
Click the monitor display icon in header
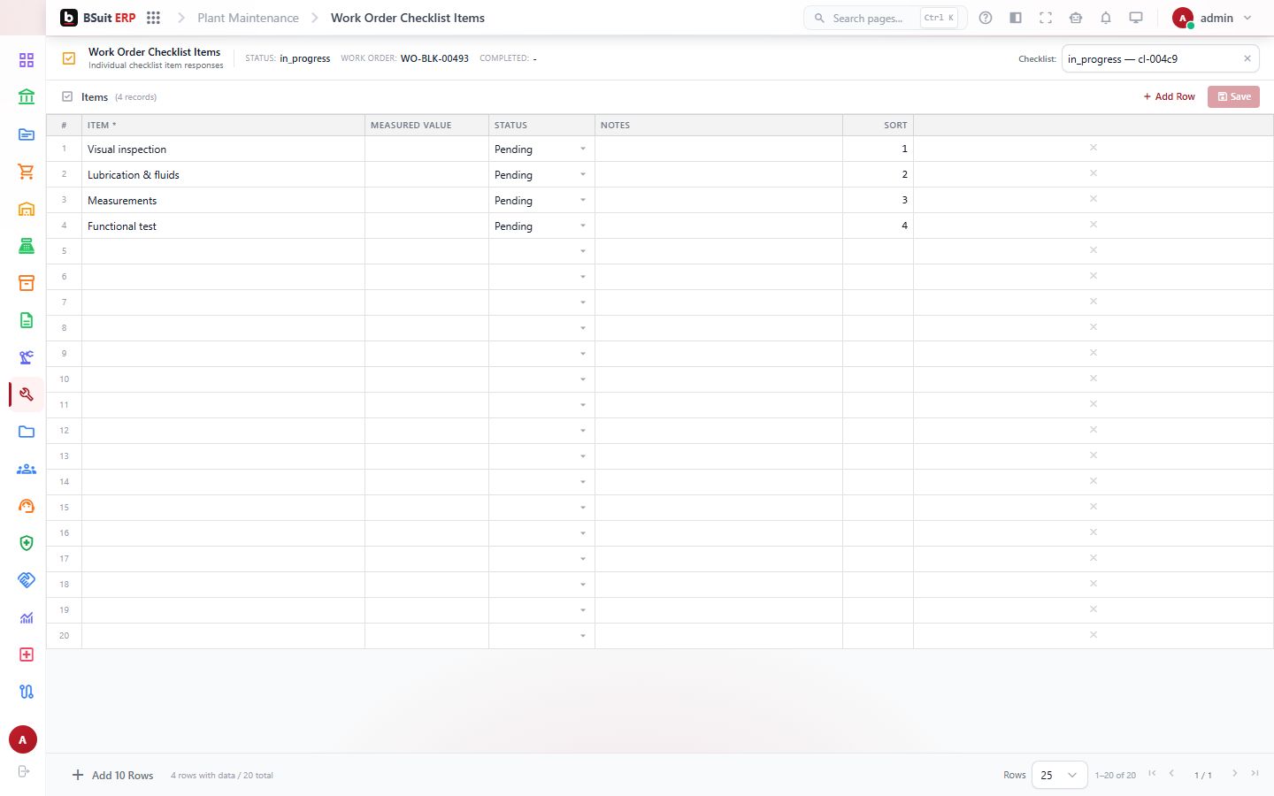[1136, 18]
